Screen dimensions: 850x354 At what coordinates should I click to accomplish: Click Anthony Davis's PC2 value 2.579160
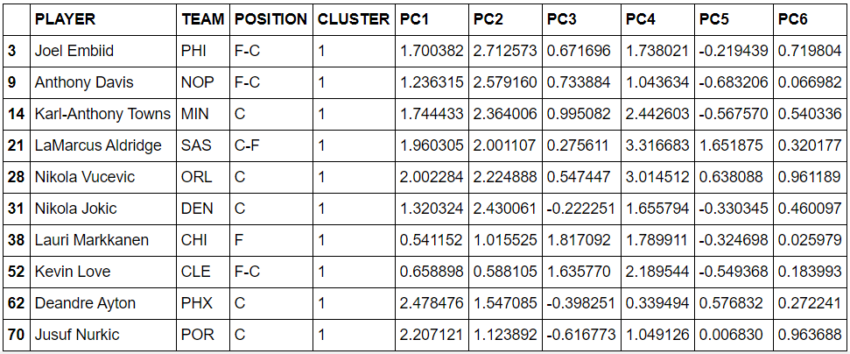click(505, 82)
